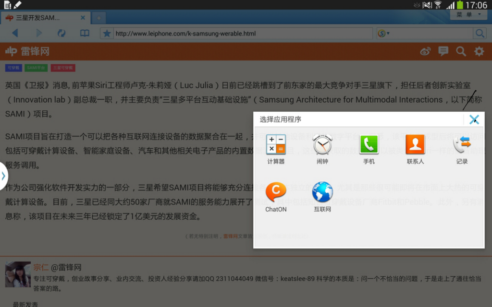The image size is (492, 307).
Task: Open the search engine selector dropdown
Action: (x=383, y=33)
